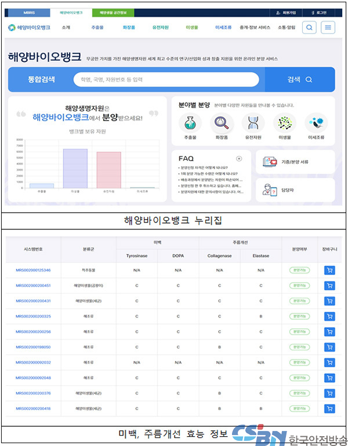
Task: Open system number MRS002000198050 link
Action: pos(33,347)
